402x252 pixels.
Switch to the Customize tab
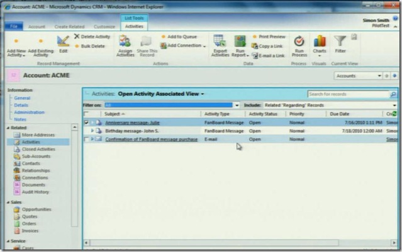[x=104, y=26]
